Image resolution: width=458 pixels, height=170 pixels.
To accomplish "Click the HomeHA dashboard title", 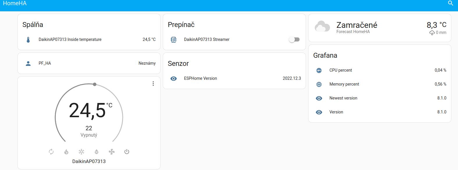I will coord(15,3).
